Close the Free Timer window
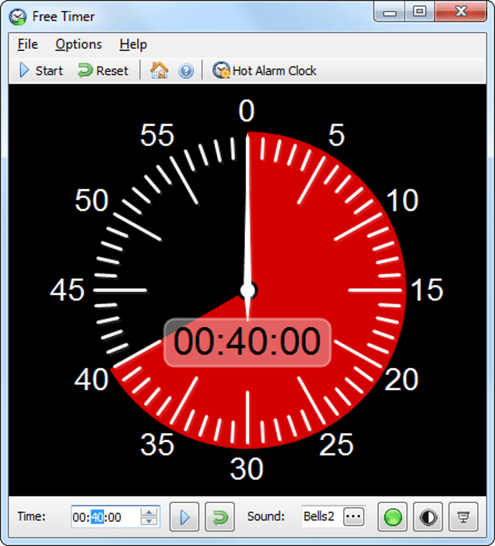The height and width of the screenshot is (546, 495). (x=461, y=12)
